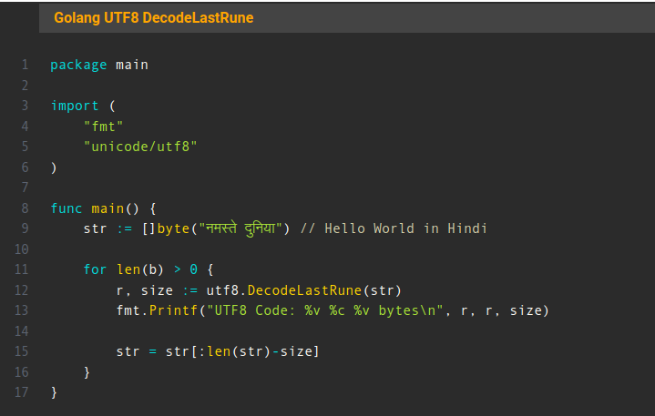Screen dimensions: 655x416
Task: Click line number 1 in the gutter
Action: coord(25,65)
